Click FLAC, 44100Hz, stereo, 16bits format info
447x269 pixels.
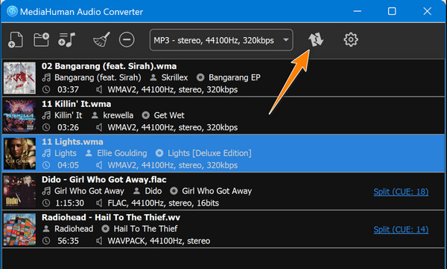pyautogui.click(x=163, y=204)
